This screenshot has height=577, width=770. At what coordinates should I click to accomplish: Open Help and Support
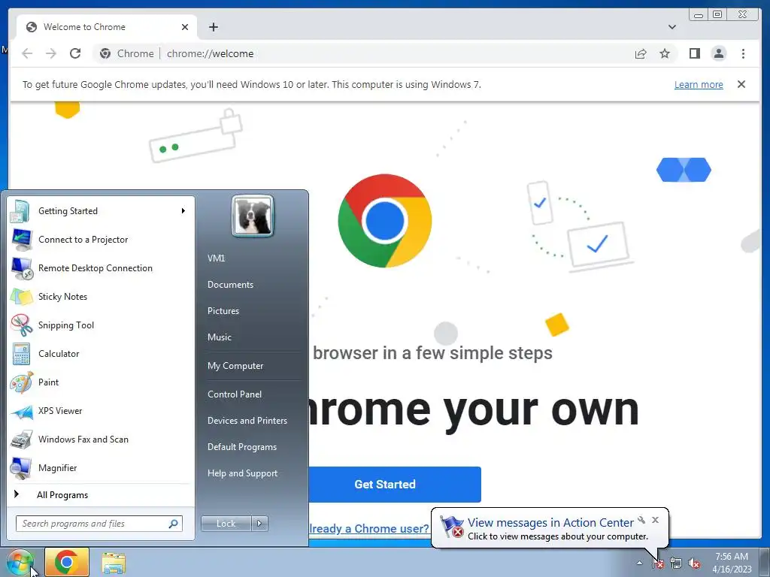tap(242, 473)
